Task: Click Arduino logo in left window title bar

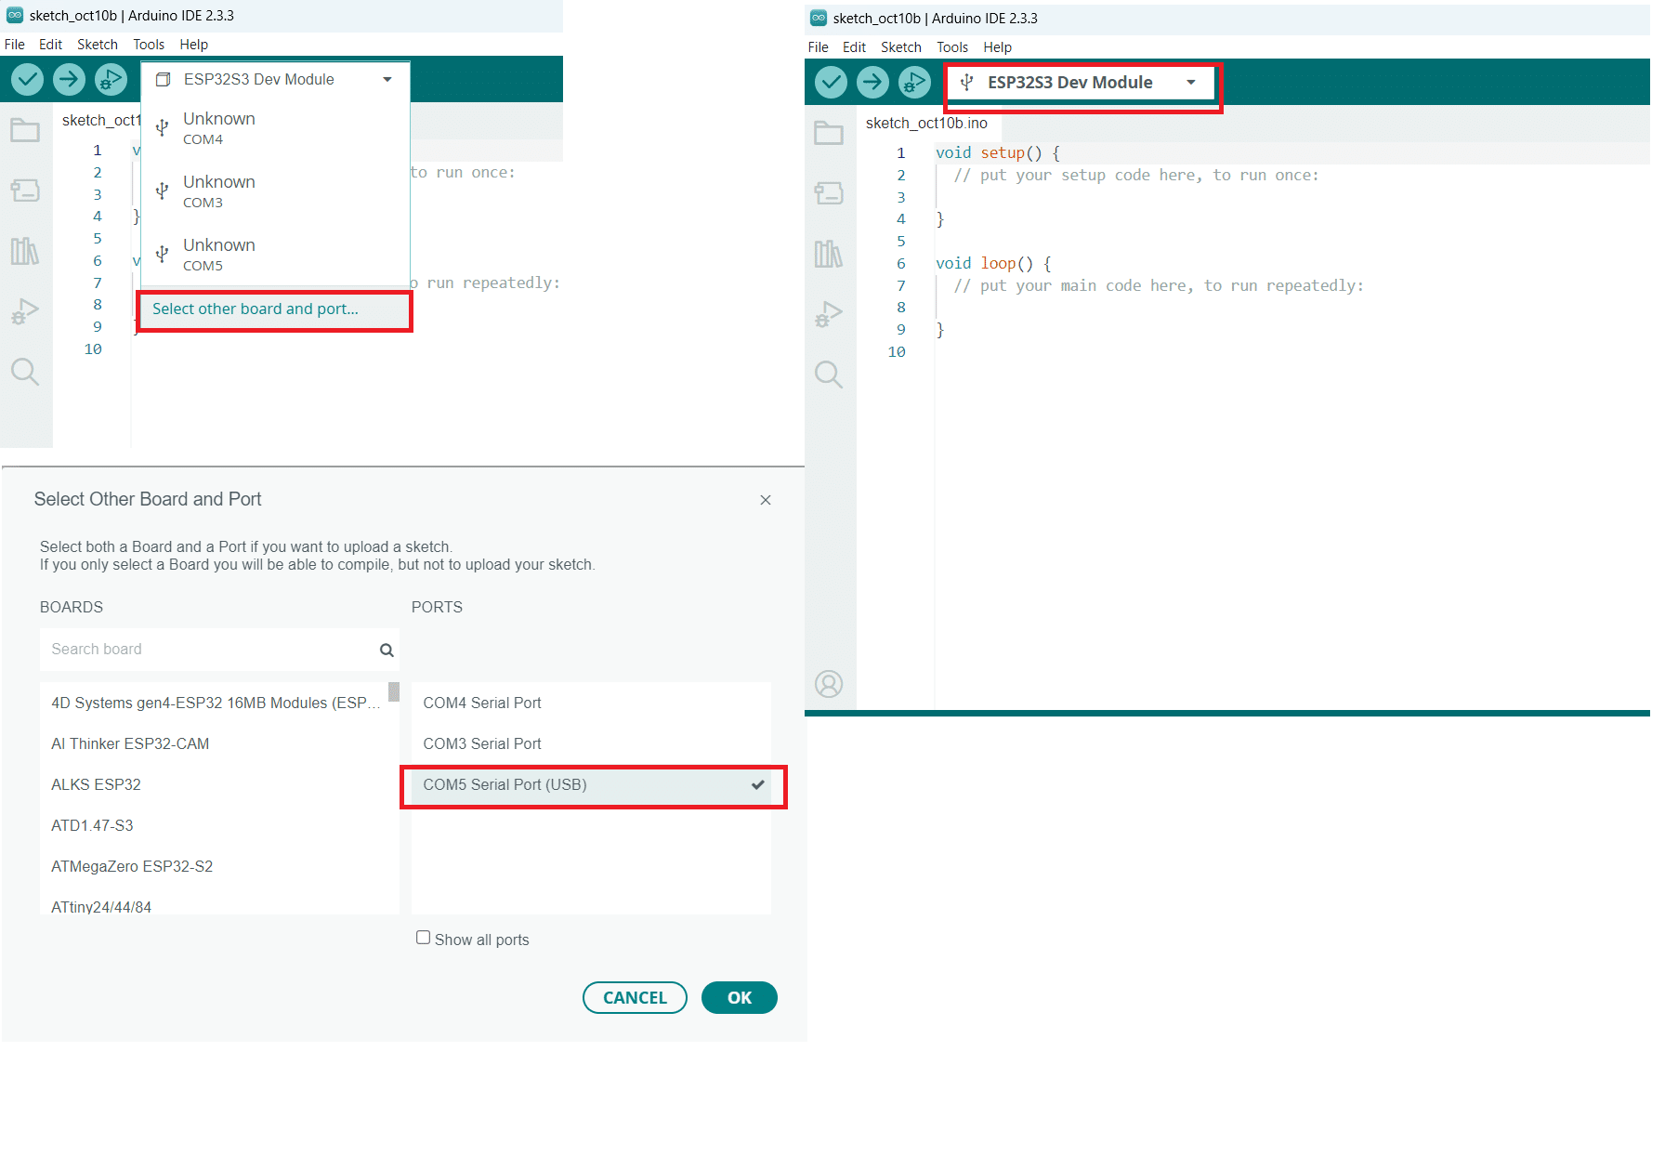Action: (15, 15)
